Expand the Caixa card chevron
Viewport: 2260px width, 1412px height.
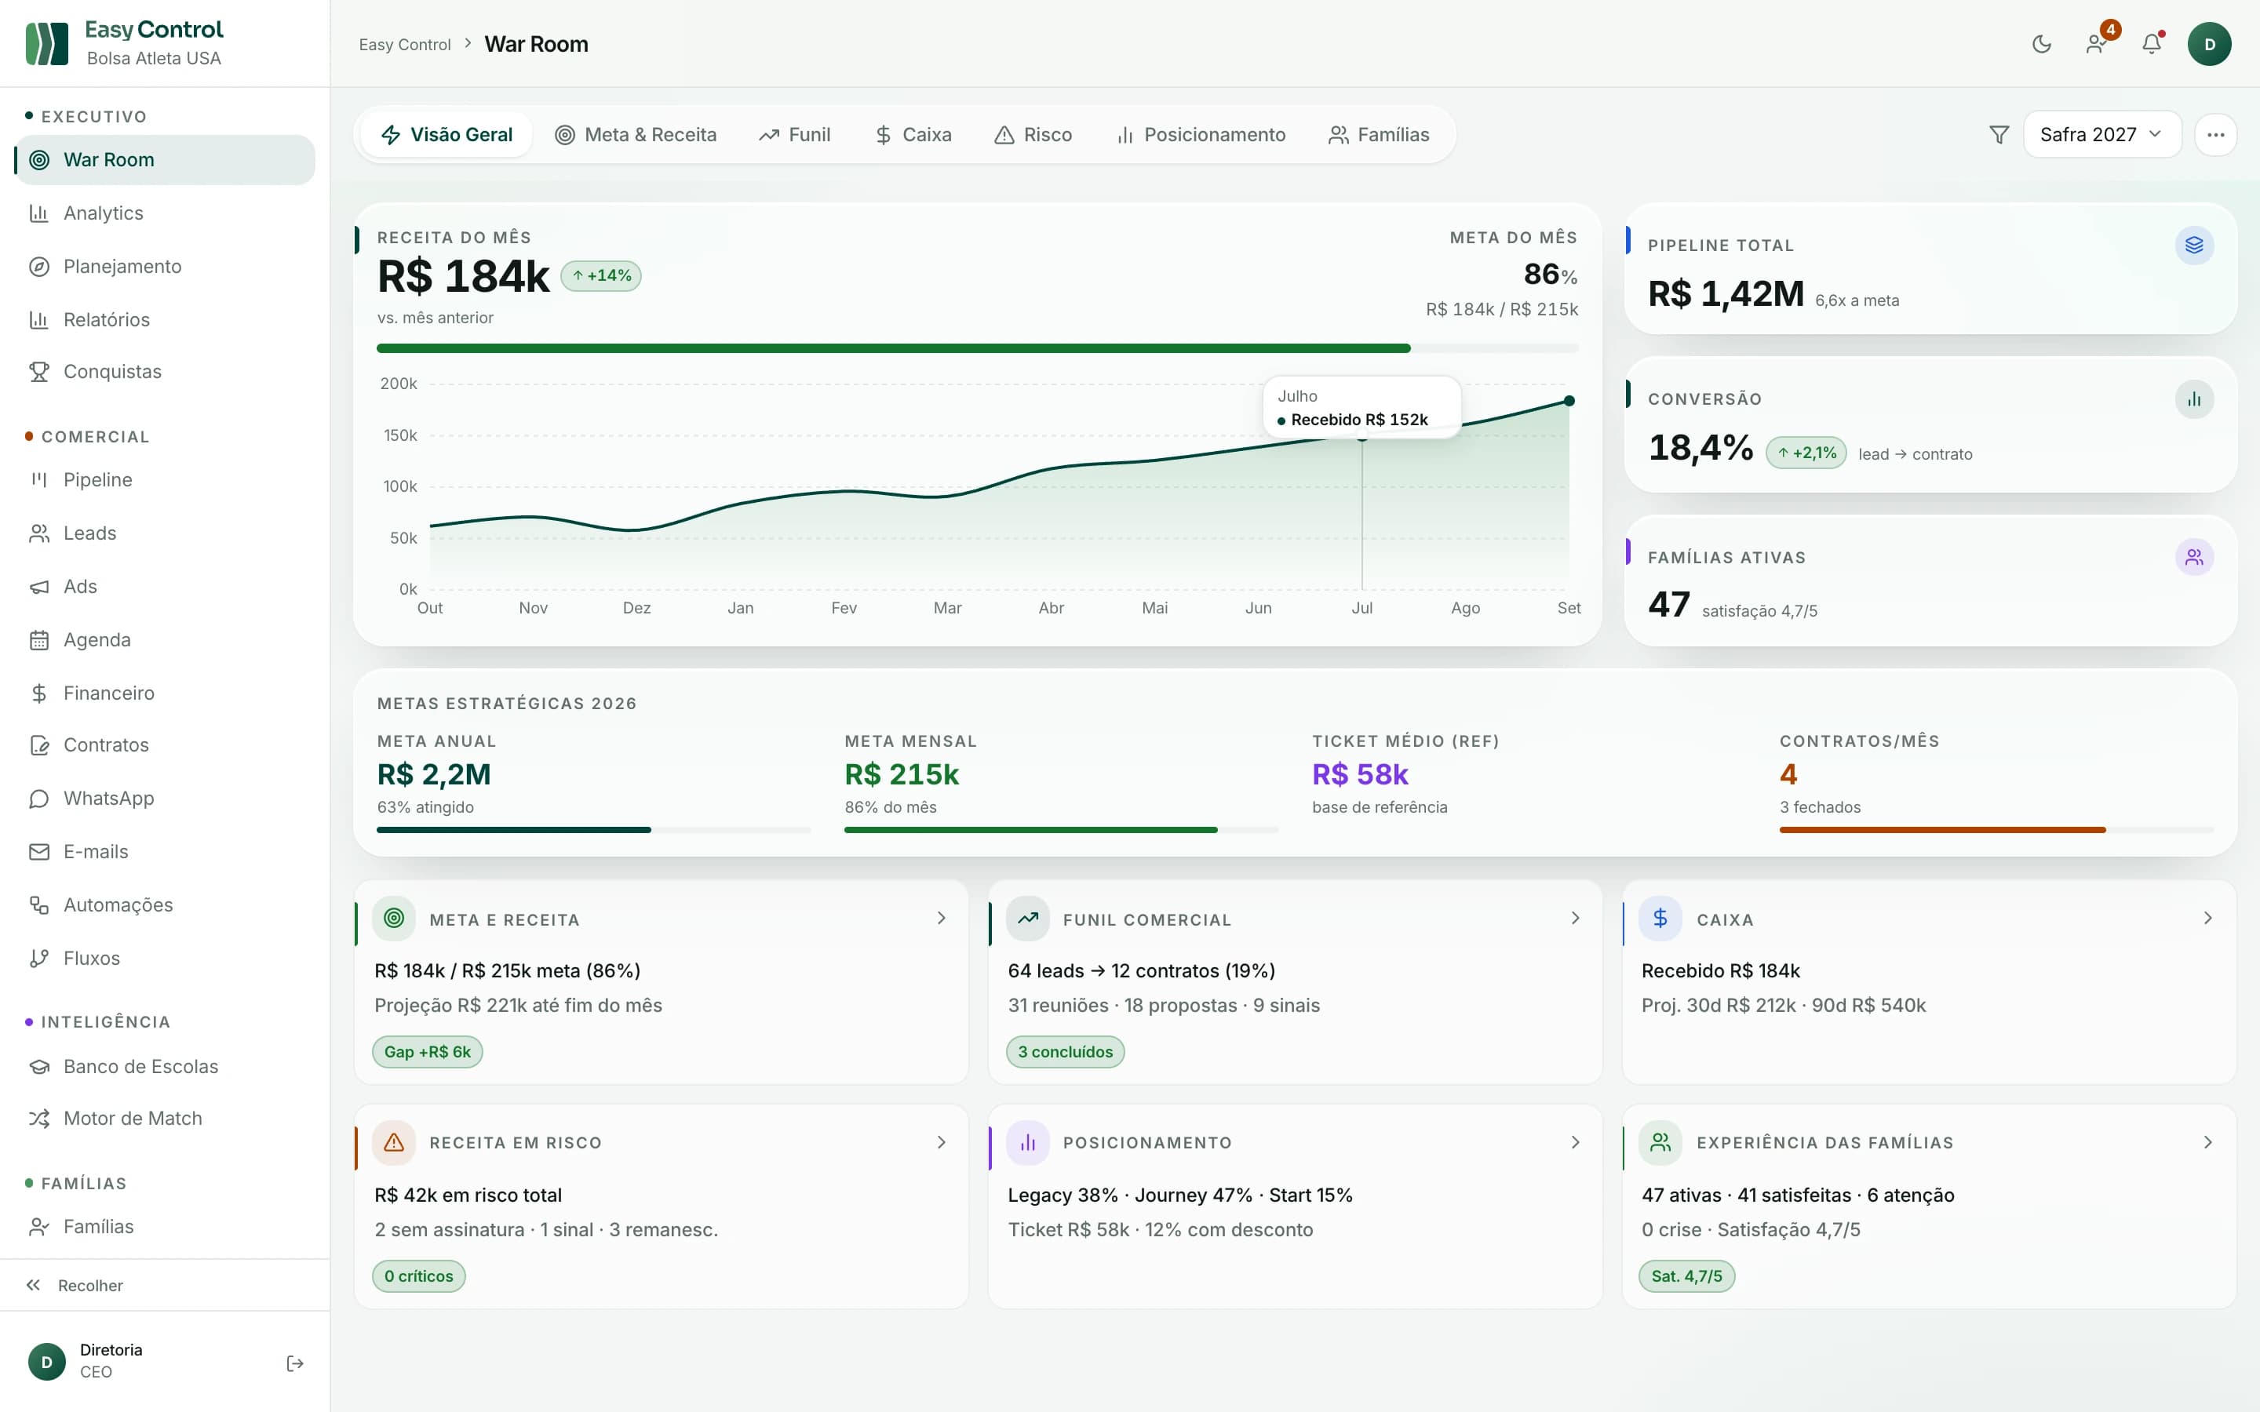click(x=2207, y=918)
